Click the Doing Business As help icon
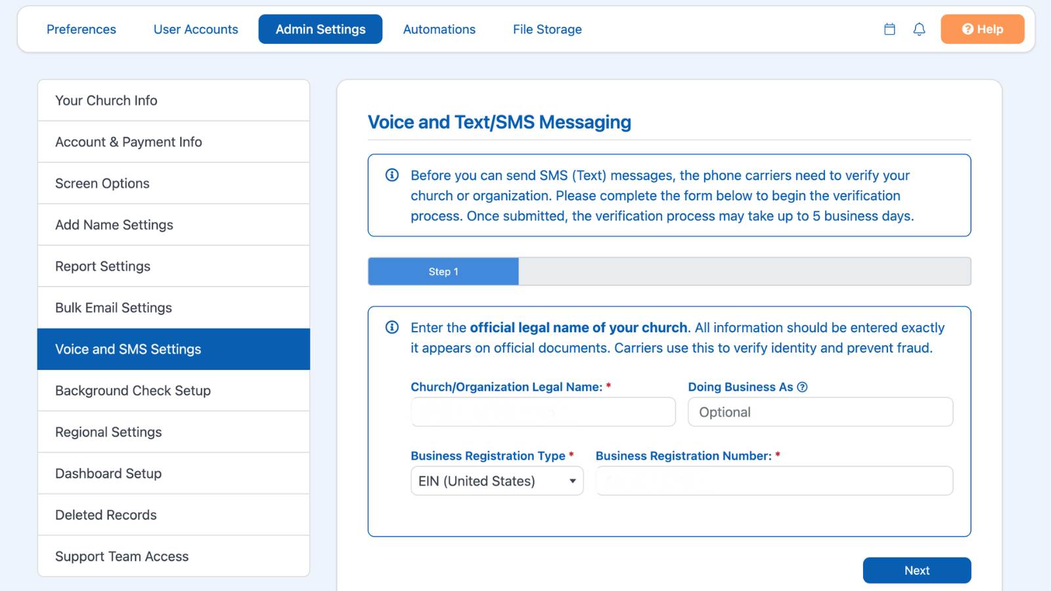This screenshot has height=591, width=1051. [802, 387]
